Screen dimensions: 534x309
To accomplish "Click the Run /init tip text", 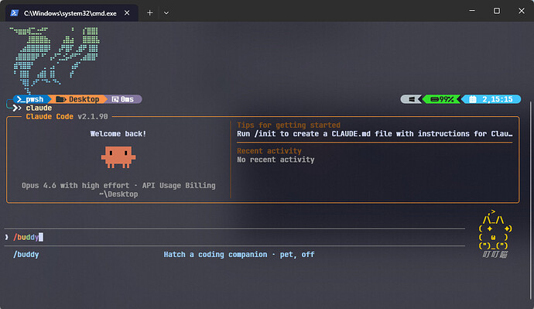I will [375, 133].
